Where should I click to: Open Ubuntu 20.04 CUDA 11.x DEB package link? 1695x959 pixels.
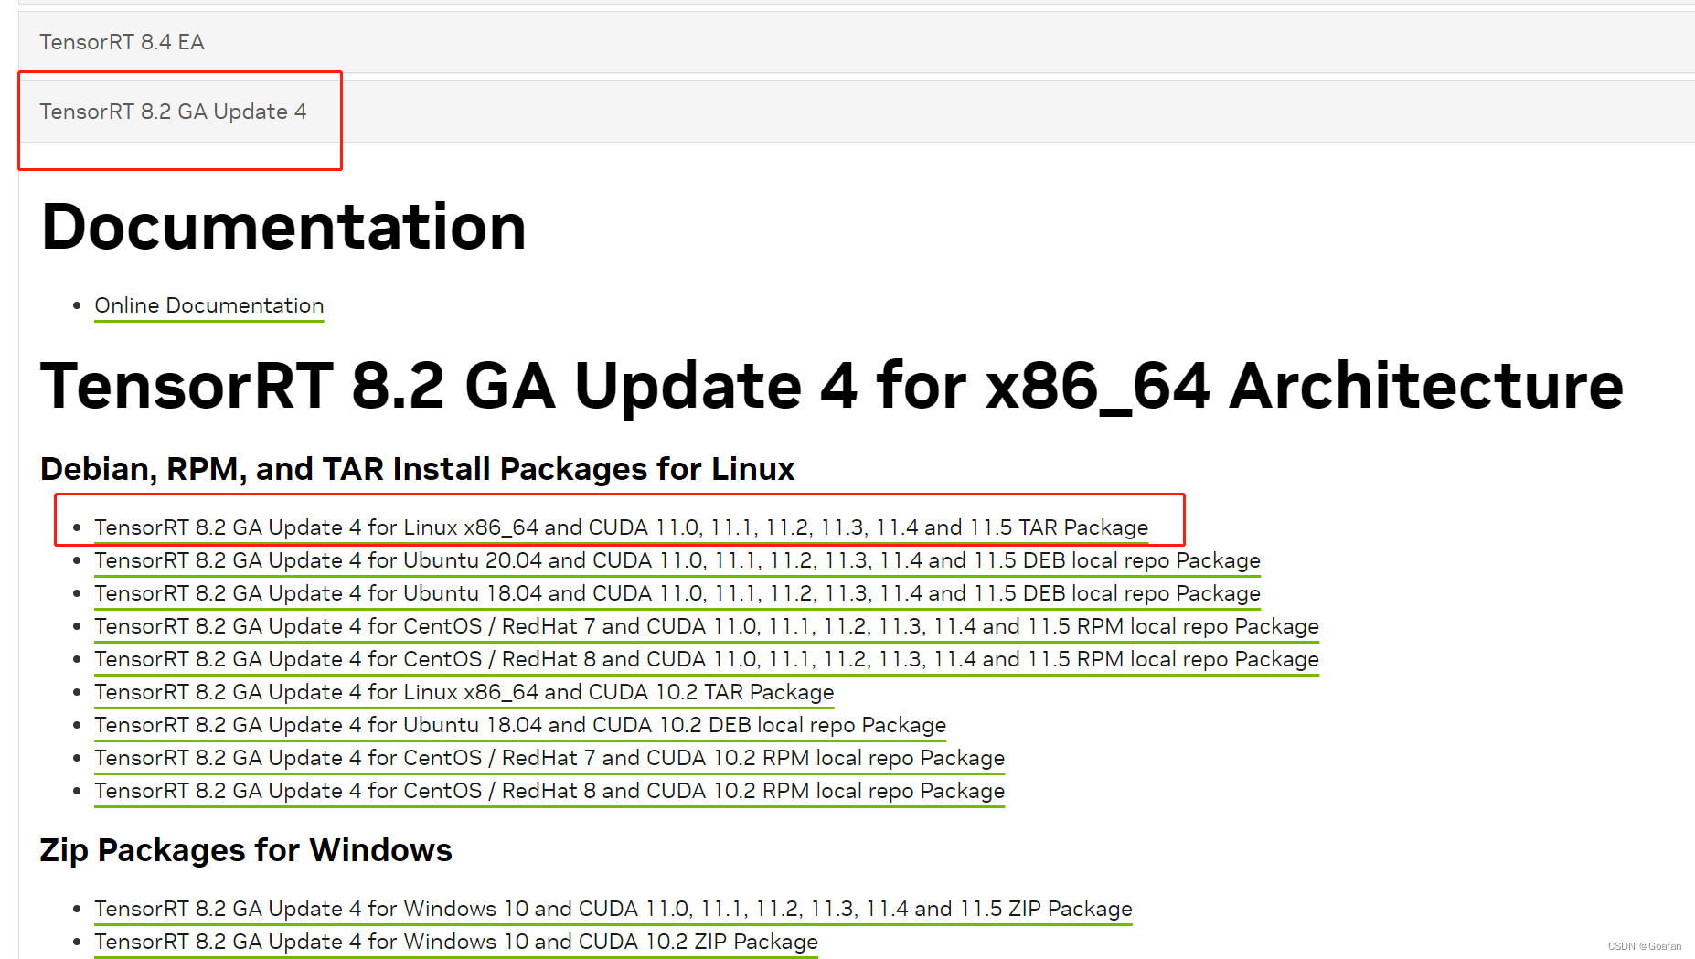(677, 560)
